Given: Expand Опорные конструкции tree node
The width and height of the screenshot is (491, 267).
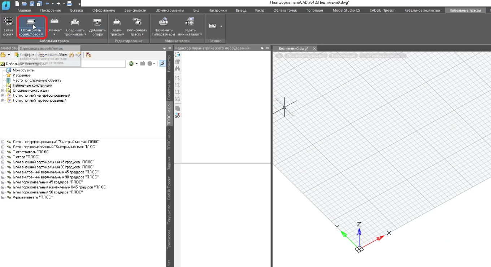Looking at the screenshot, I should tap(3, 91).
